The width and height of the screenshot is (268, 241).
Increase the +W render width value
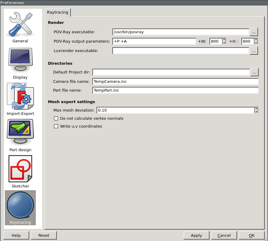coord(224,40)
